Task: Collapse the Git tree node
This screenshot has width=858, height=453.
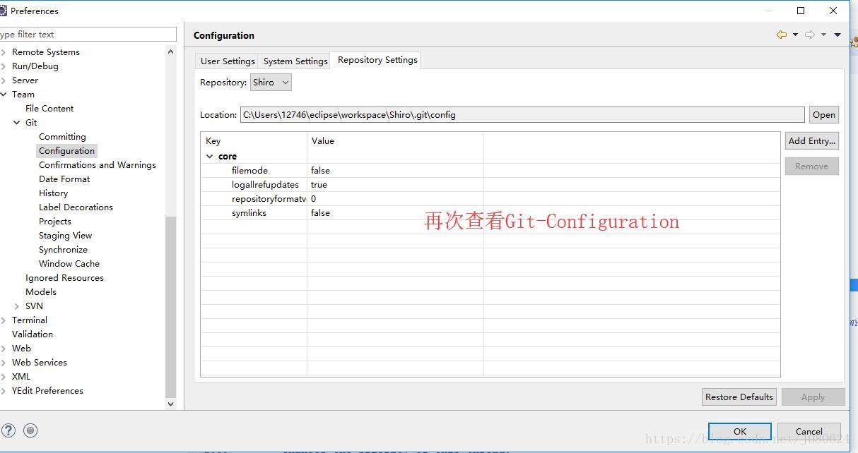Action: click(x=17, y=122)
